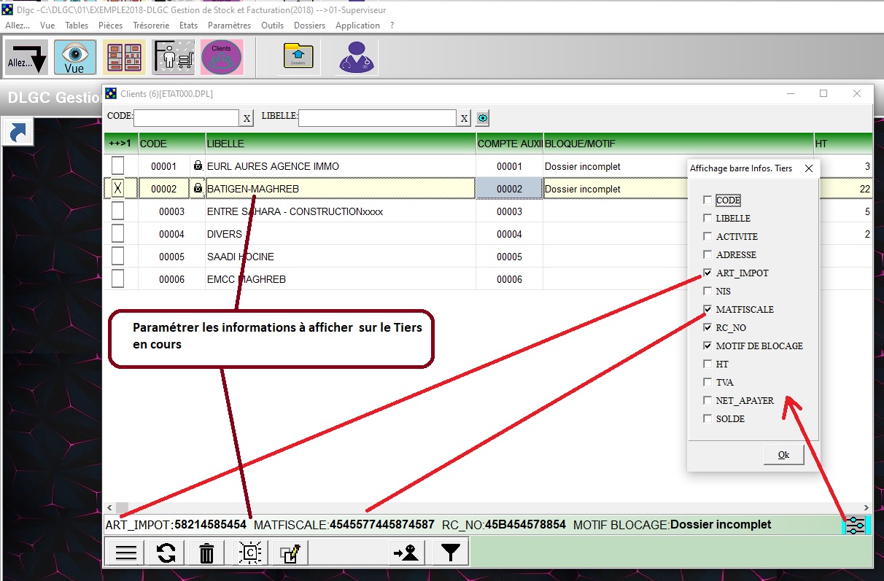Click lock icon on EURL AURES row
This screenshot has height=581, width=884.
point(198,166)
